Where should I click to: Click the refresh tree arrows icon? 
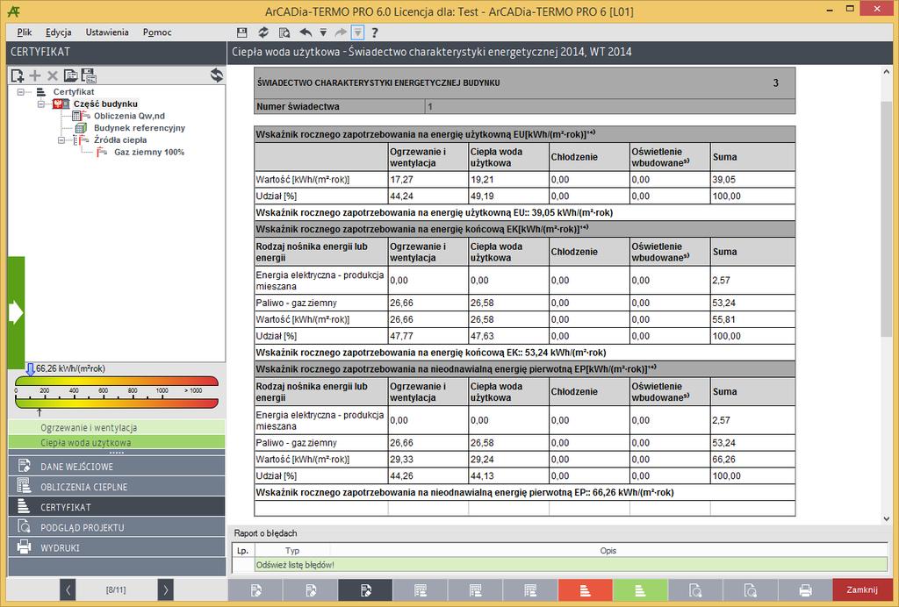click(x=217, y=75)
